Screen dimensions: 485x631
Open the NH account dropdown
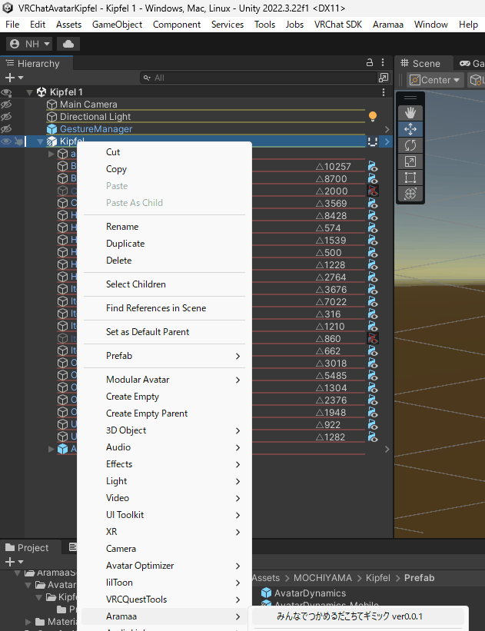point(29,44)
